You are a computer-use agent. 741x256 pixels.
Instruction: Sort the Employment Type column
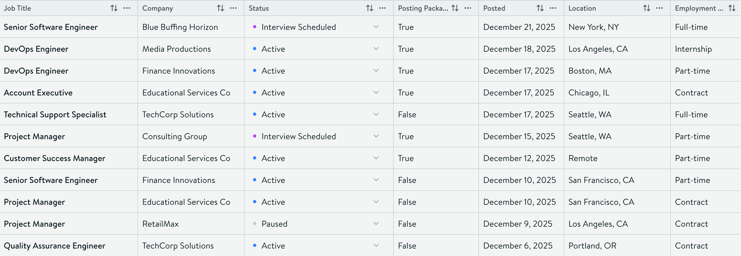coord(732,8)
